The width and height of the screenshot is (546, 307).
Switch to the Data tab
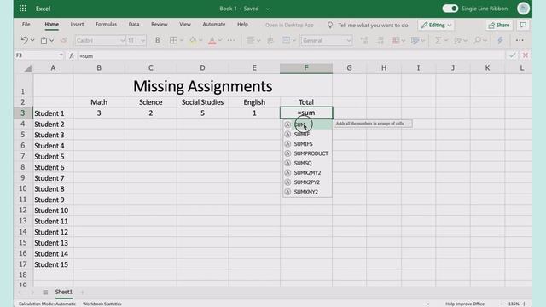(134, 25)
